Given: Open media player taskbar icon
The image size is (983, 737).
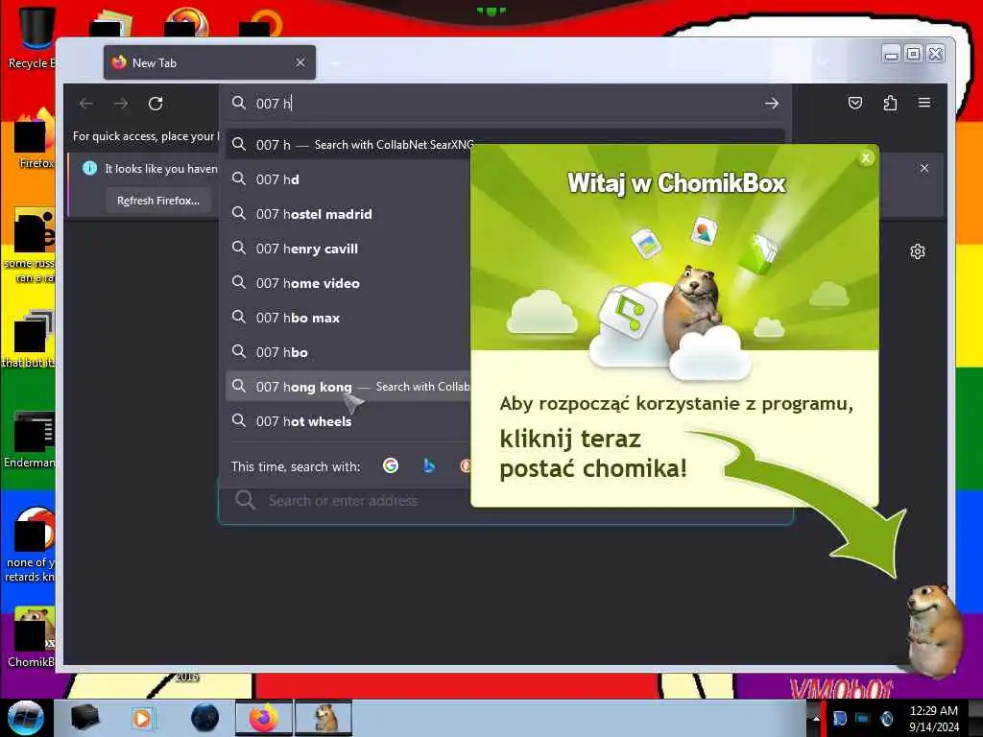Looking at the screenshot, I should coord(142,718).
